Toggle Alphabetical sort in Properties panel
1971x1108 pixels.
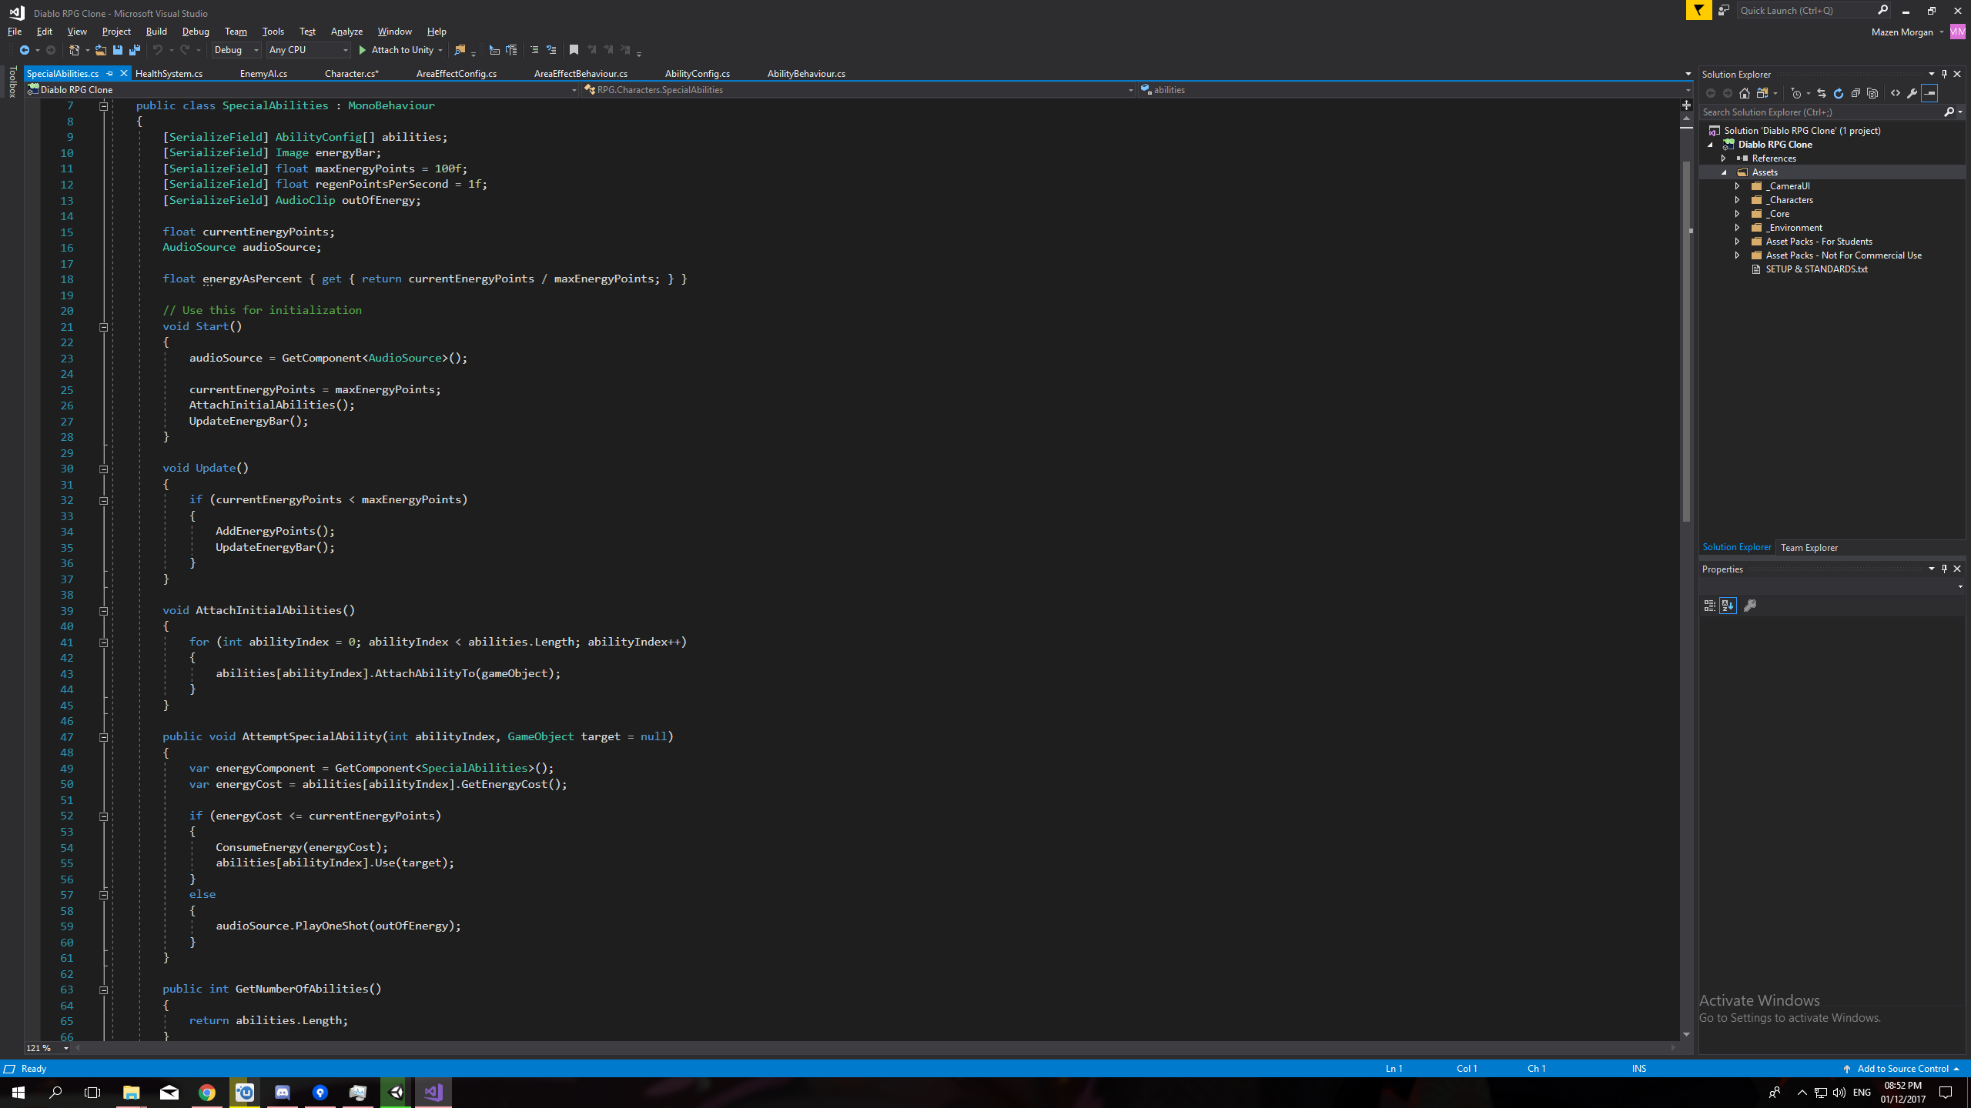pos(1728,606)
